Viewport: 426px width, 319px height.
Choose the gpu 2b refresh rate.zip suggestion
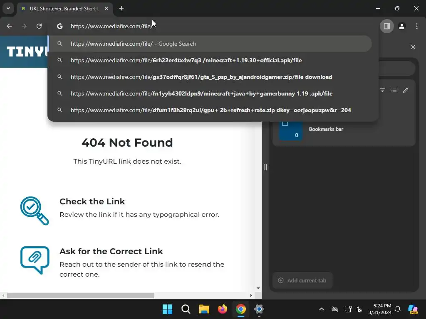210,110
